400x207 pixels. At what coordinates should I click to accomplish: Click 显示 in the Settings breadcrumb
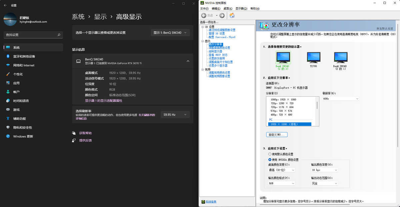point(100,17)
